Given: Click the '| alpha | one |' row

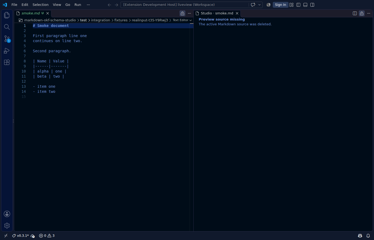Looking at the screenshot, I should pyautogui.click(x=50, y=71).
